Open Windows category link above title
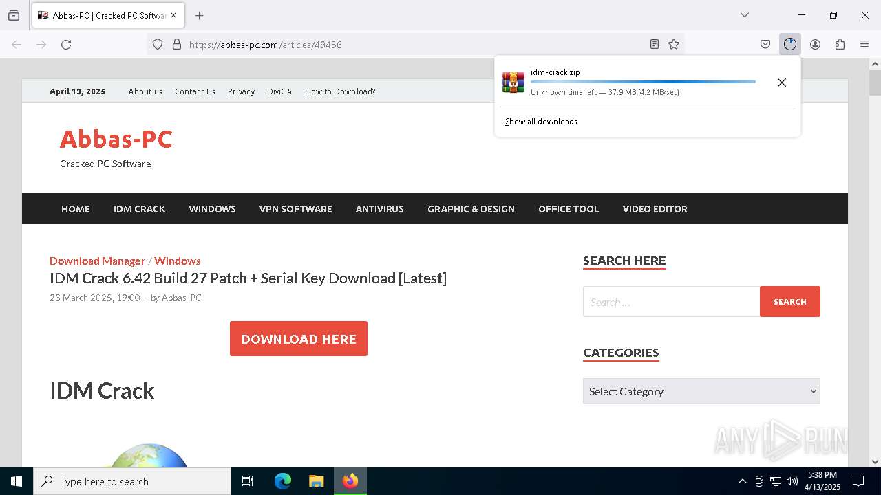Screen dimensions: 881x495 (178, 261)
